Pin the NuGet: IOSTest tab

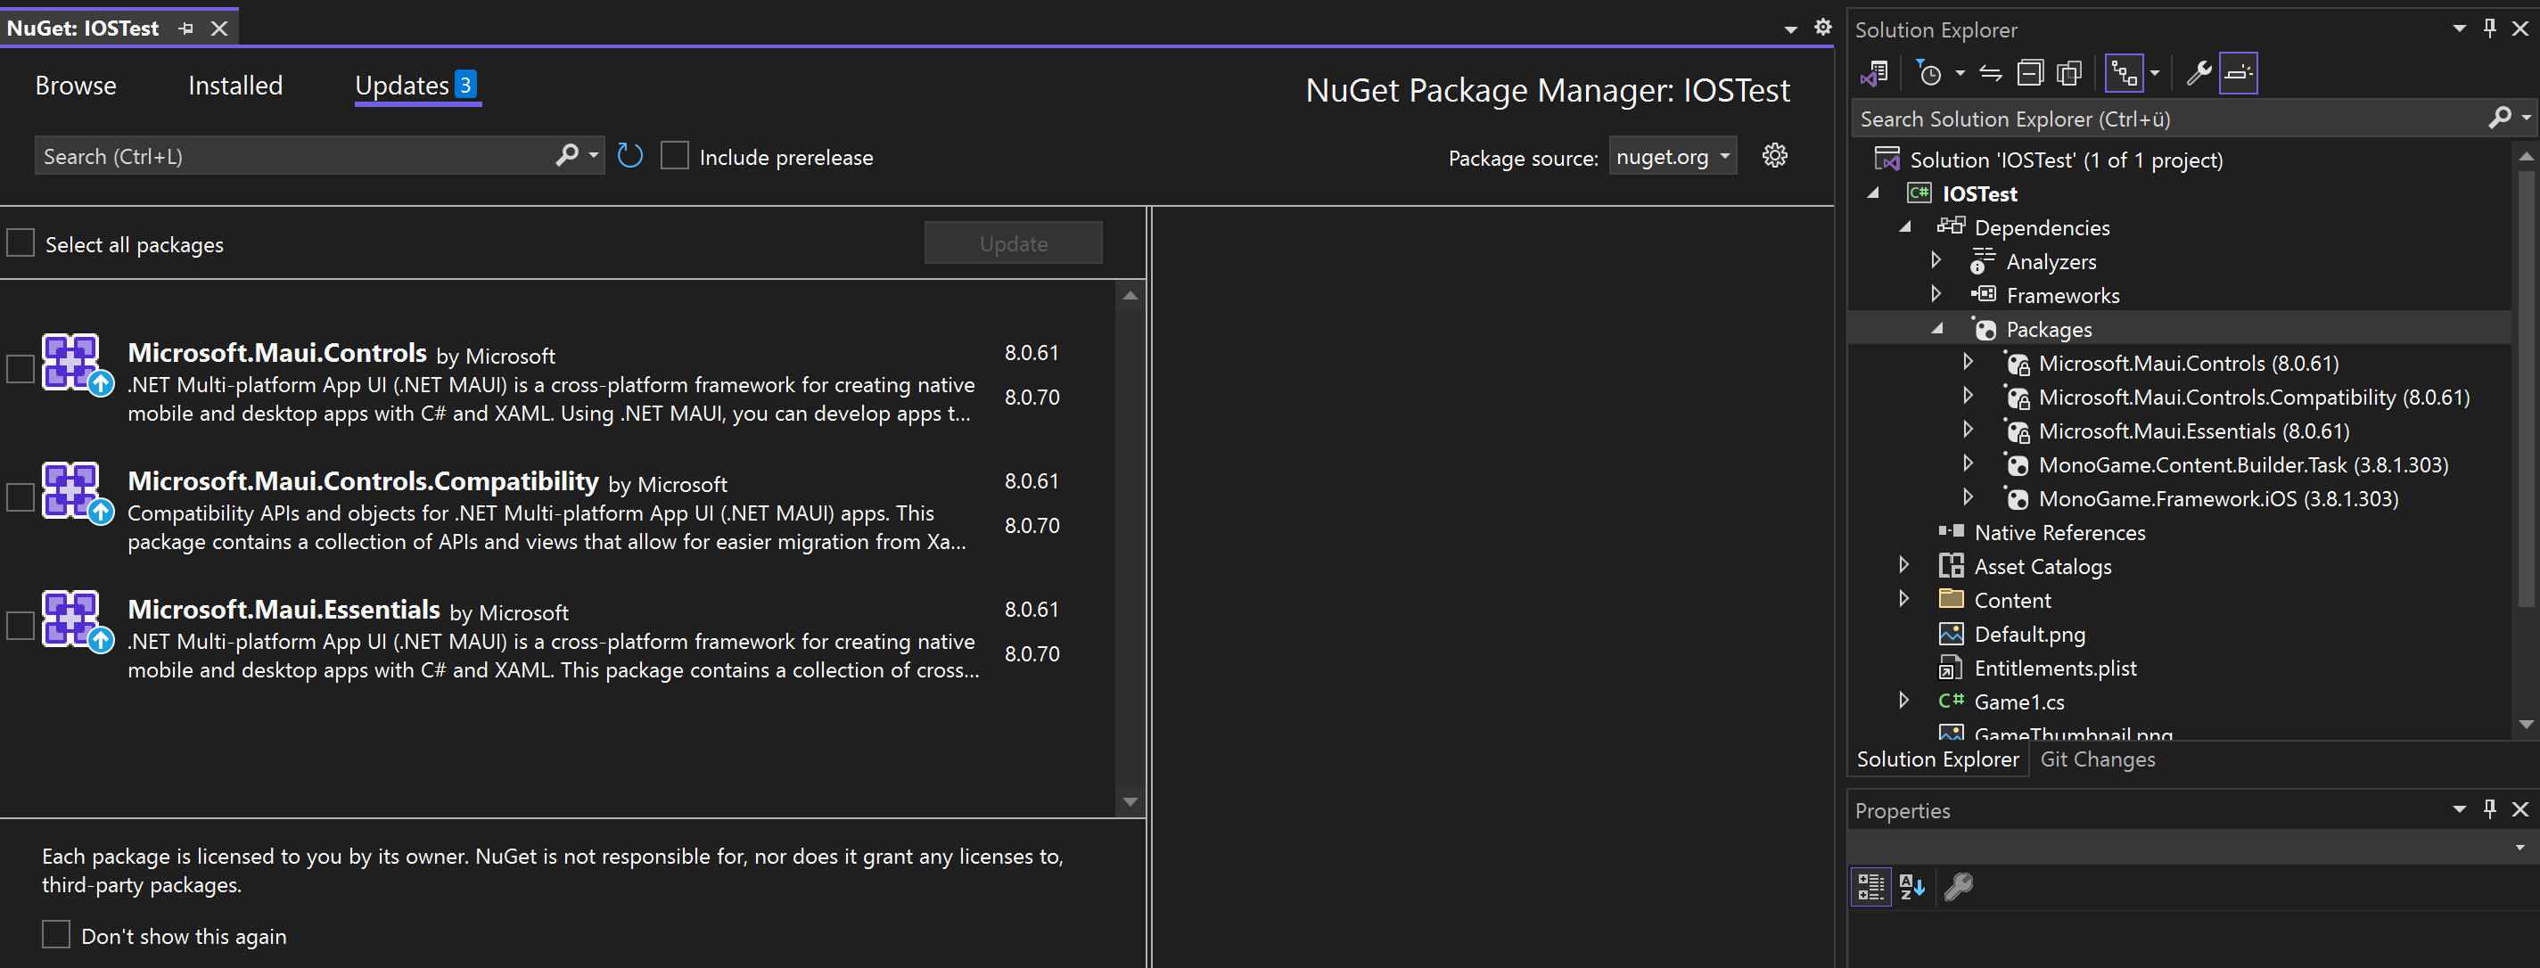185,29
